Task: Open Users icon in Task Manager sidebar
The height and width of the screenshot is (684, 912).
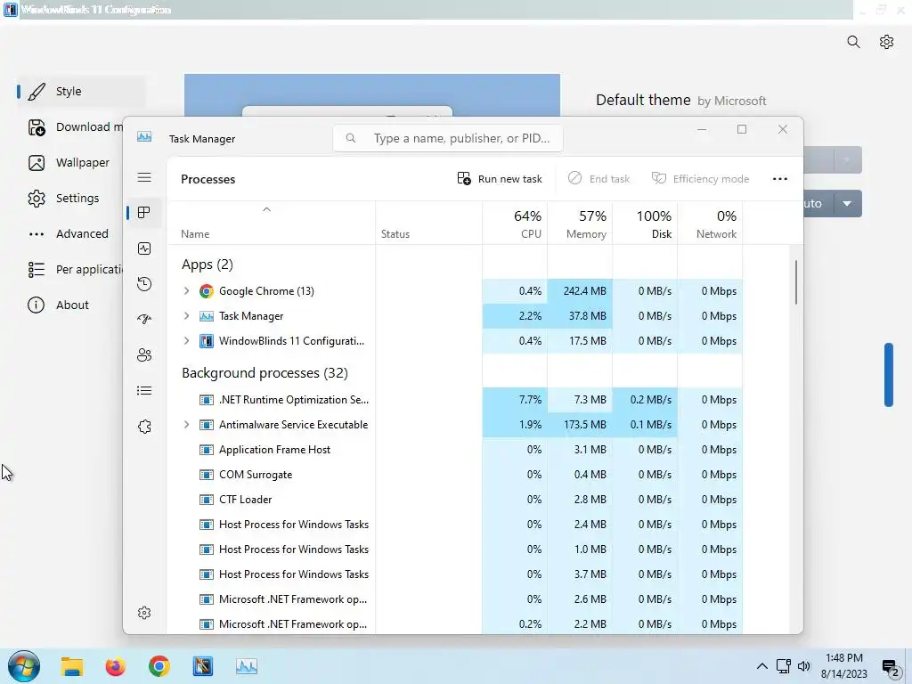Action: click(x=144, y=354)
